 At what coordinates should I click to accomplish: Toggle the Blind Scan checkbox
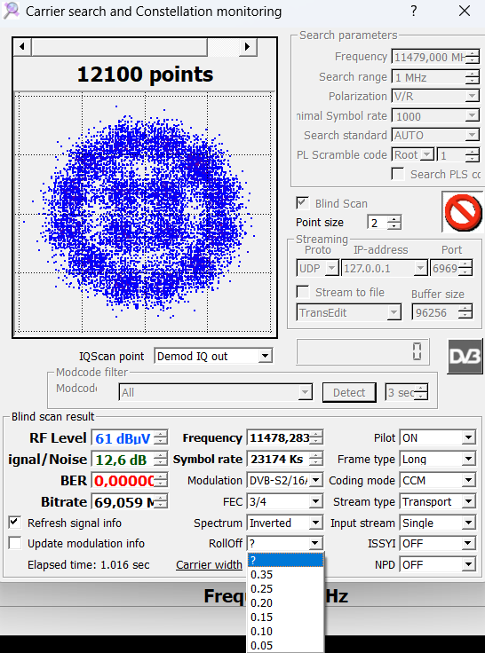tap(302, 203)
